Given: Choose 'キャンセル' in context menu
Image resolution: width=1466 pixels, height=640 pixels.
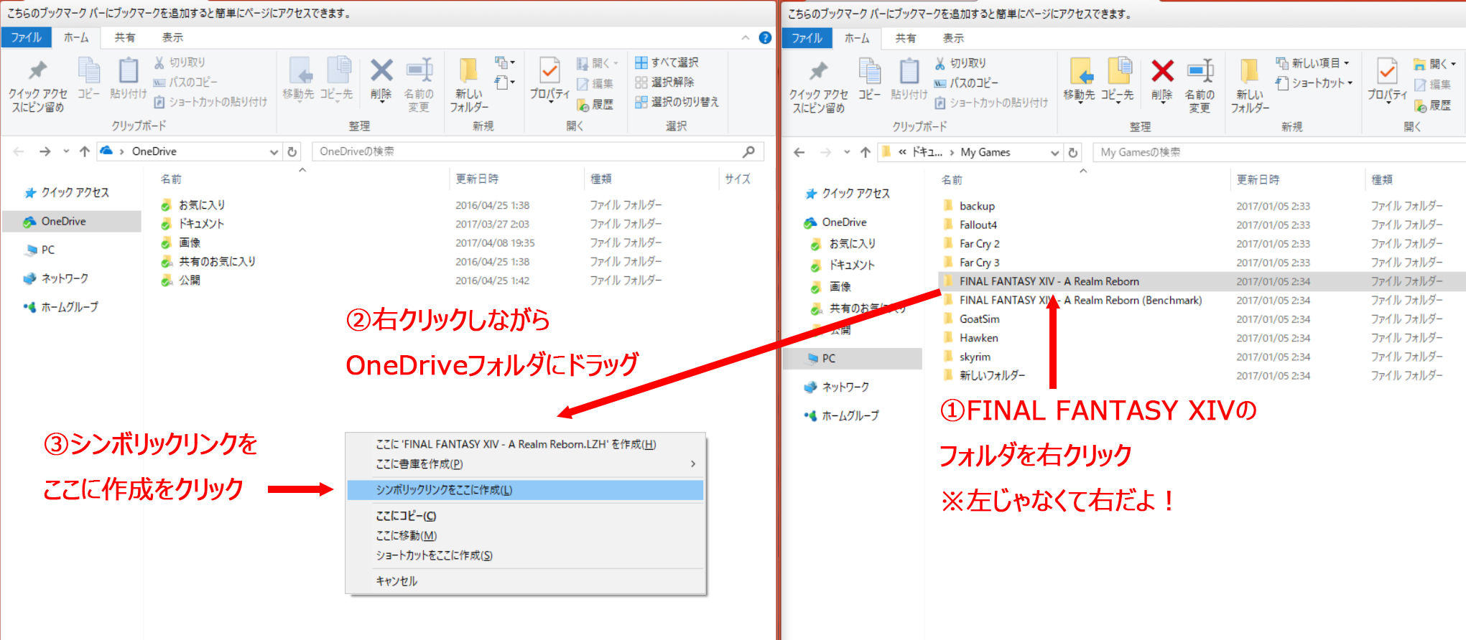Looking at the screenshot, I should click(x=525, y=581).
